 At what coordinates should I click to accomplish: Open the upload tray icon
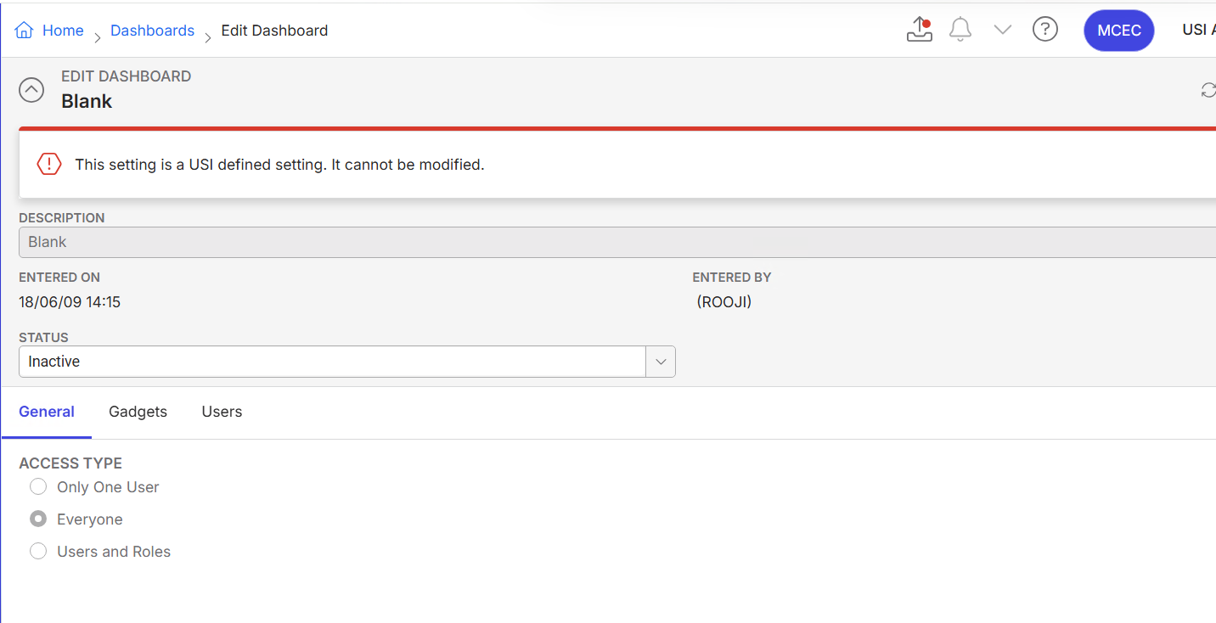coord(920,30)
